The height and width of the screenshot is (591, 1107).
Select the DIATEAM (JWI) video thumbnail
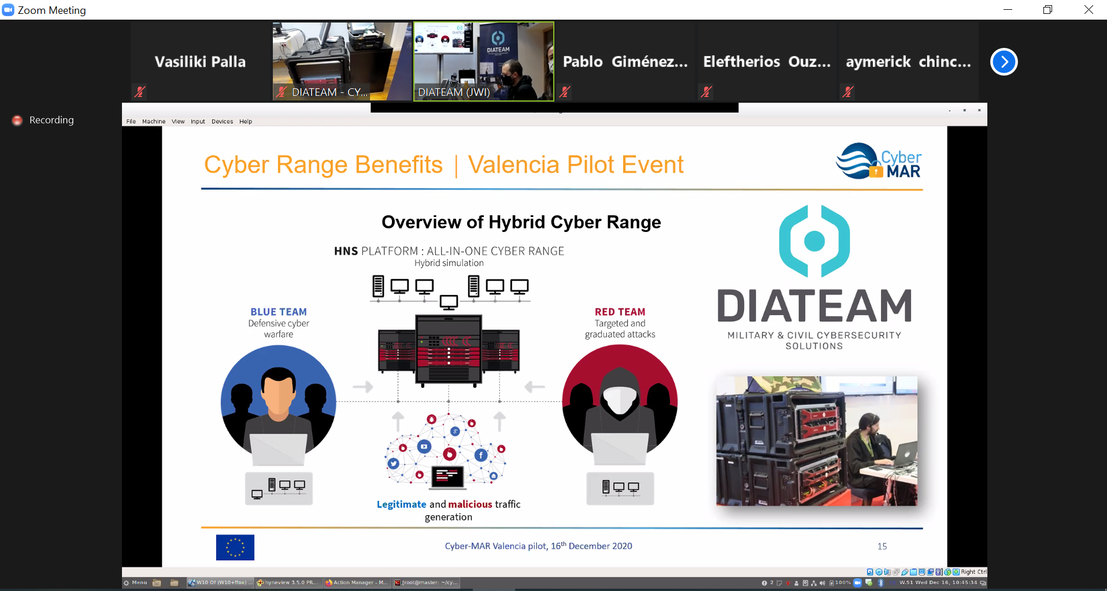[x=483, y=61]
